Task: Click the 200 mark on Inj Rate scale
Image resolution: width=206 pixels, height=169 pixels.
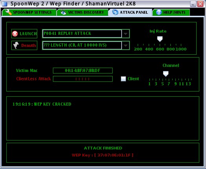Action: coord(138,49)
